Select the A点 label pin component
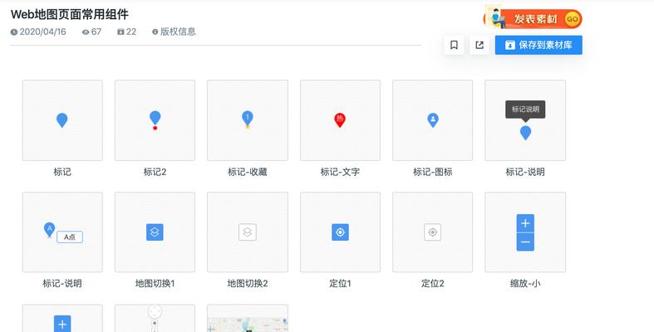Viewport: 654px width, 332px height. click(62, 232)
